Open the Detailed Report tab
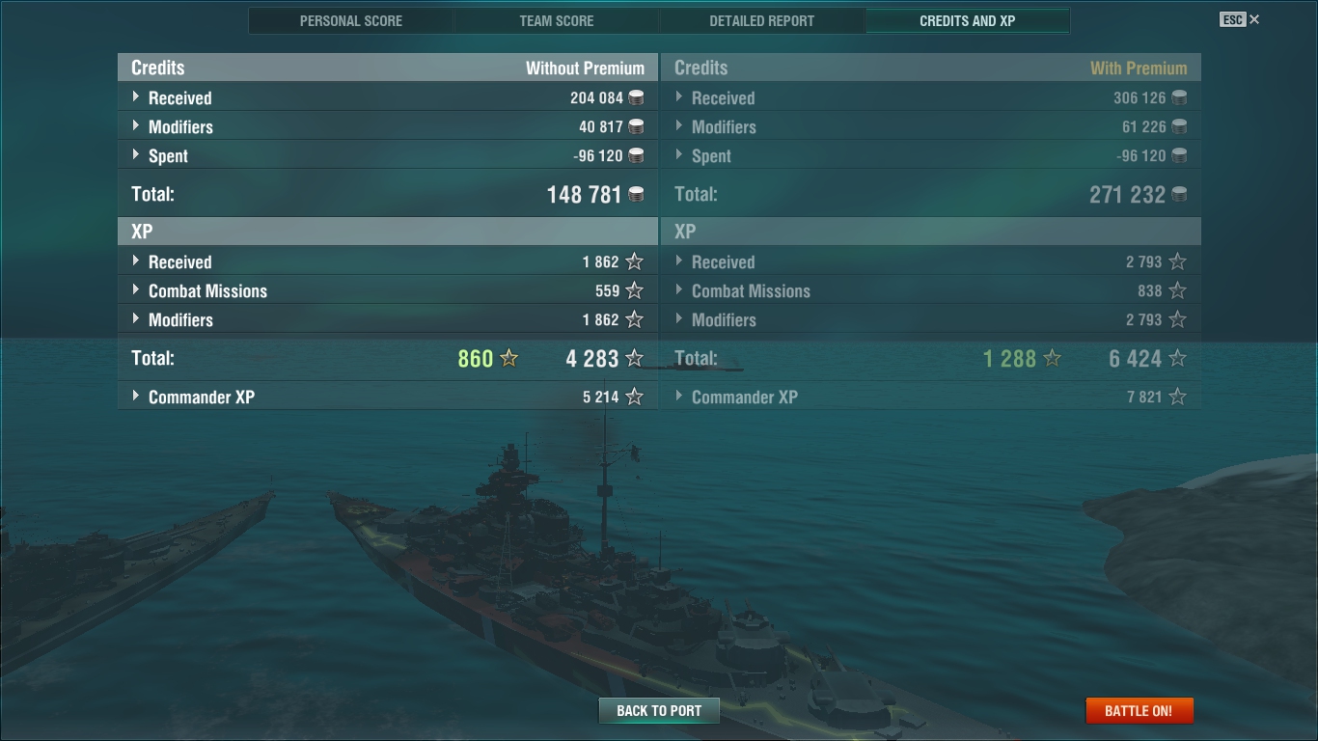The height and width of the screenshot is (741, 1318). 762,20
